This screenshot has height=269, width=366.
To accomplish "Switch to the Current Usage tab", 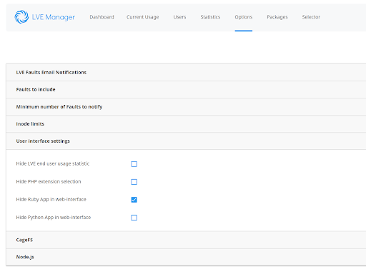I will point(143,17).
